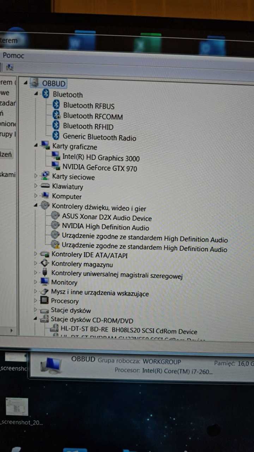254x452 pixels.
Task: Collapse the Bluetooth category
Action: point(36,94)
